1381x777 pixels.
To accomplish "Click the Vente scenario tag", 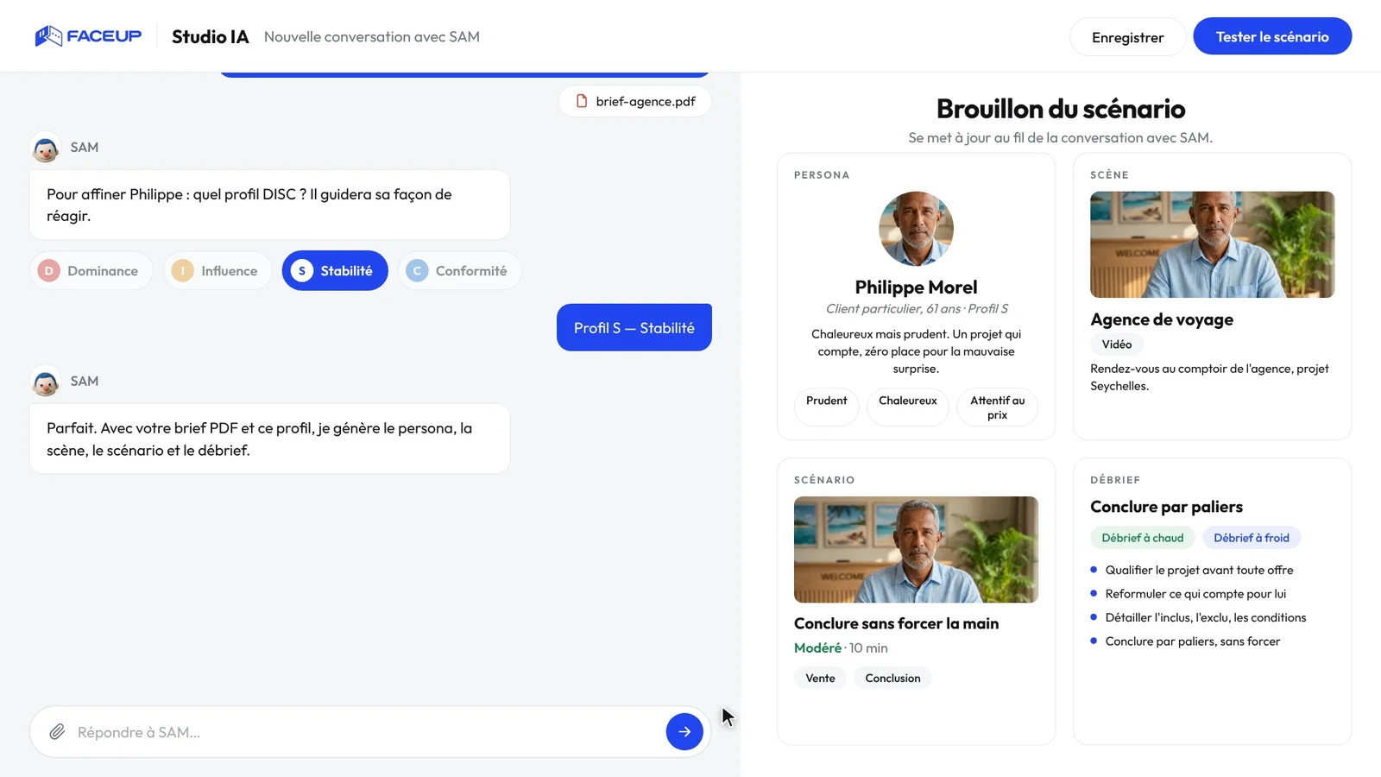I will (820, 678).
